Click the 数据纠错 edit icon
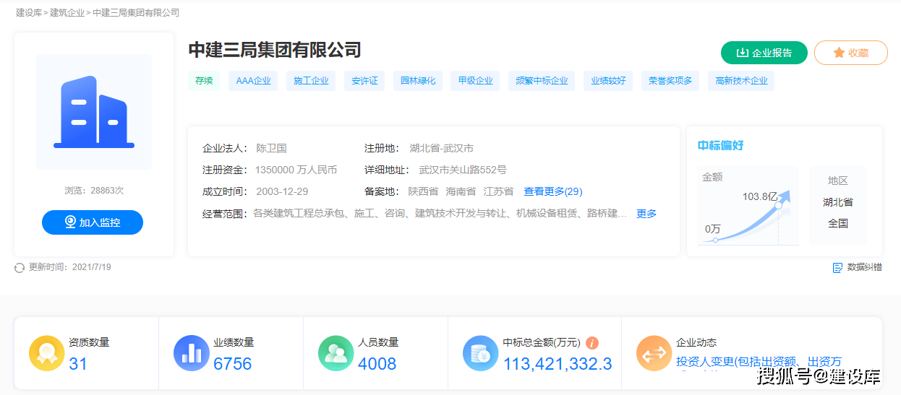The image size is (901, 395). pyautogui.click(x=837, y=268)
